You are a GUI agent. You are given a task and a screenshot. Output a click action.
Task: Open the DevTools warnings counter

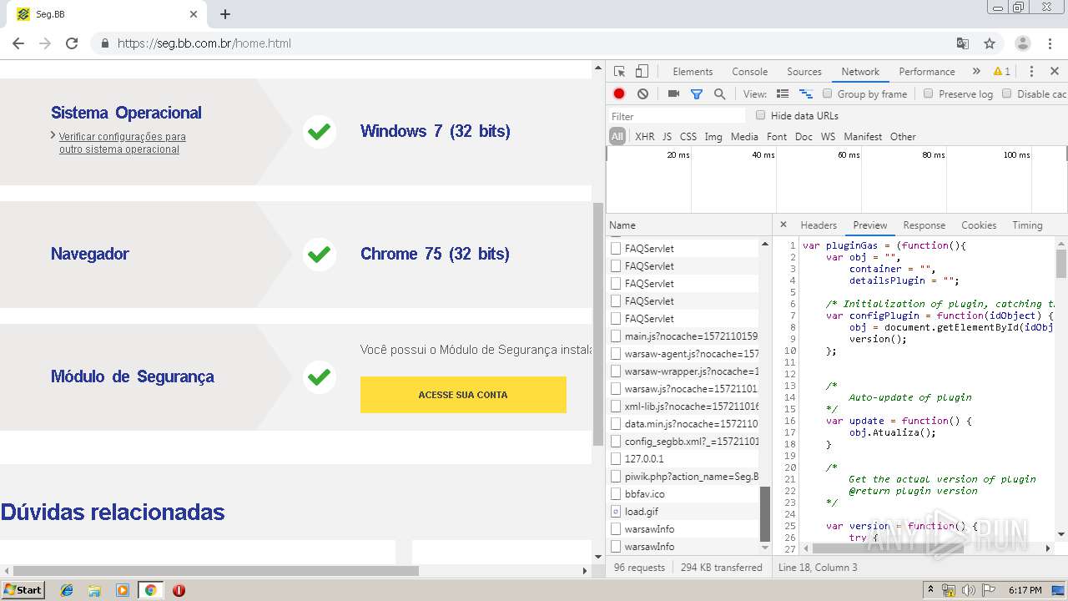click(x=1002, y=72)
